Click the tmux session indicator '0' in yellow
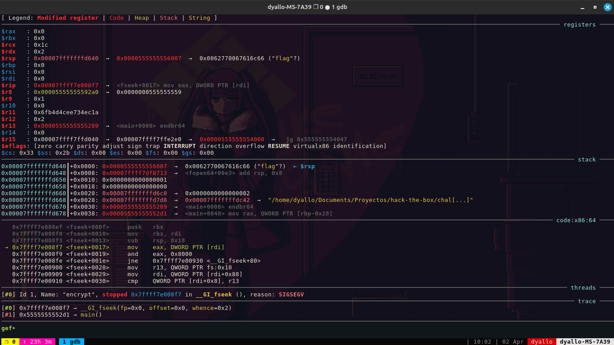614x345 pixels. [x=9, y=342]
